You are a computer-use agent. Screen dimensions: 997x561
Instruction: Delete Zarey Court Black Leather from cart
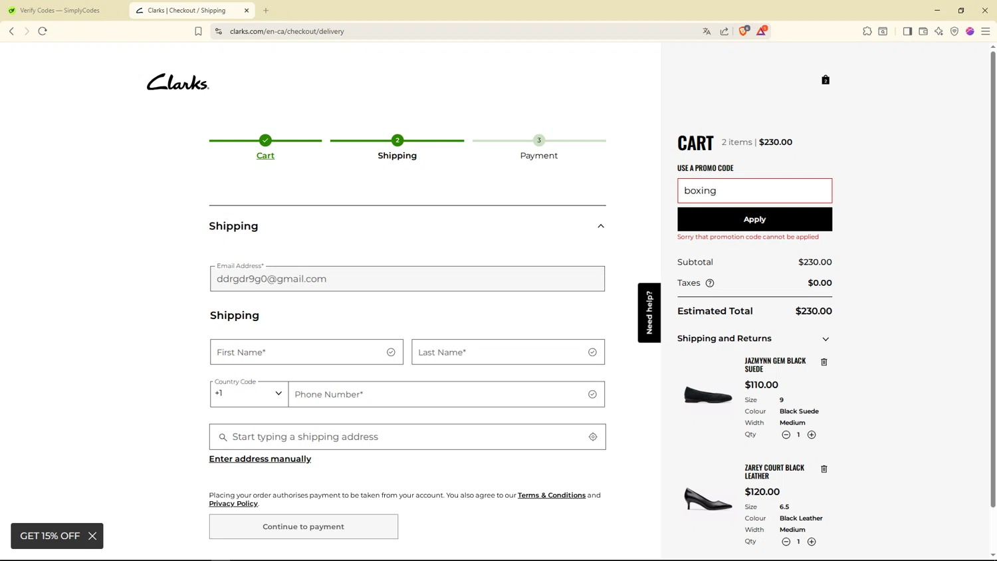824,469
